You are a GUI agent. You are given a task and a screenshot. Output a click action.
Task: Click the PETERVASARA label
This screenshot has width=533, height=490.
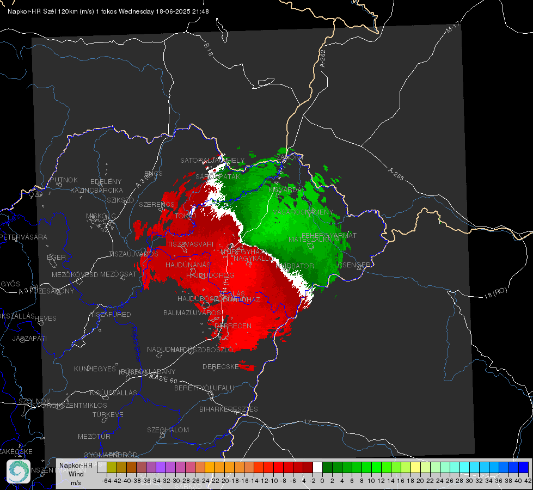(24, 237)
